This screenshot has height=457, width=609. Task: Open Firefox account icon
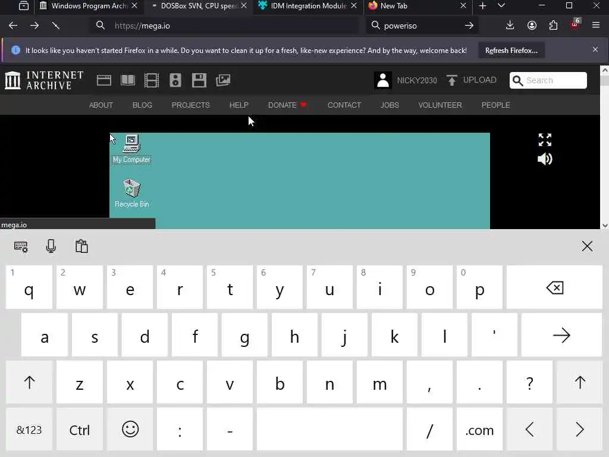[x=532, y=26]
